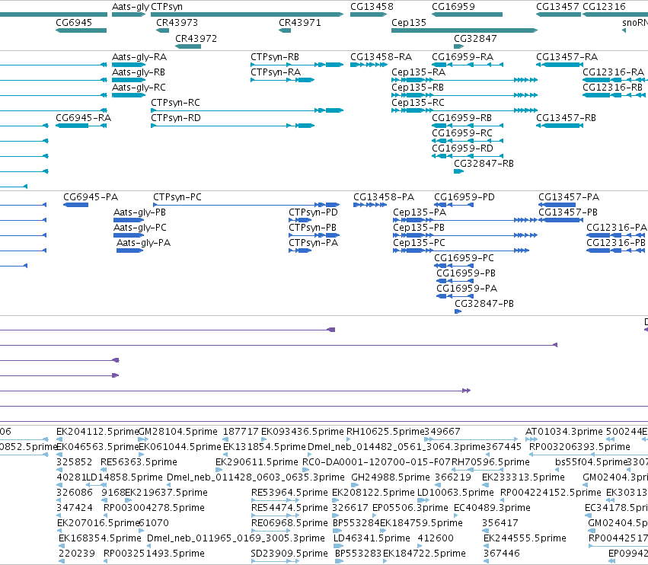This screenshot has height=565, width=648.
Task: Select the CG6945 gene label
Action: (74, 23)
